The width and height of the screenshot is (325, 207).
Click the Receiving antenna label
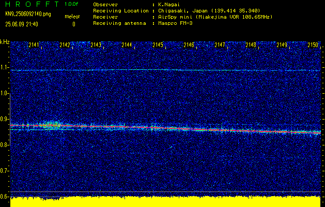[x=119, y=23]
